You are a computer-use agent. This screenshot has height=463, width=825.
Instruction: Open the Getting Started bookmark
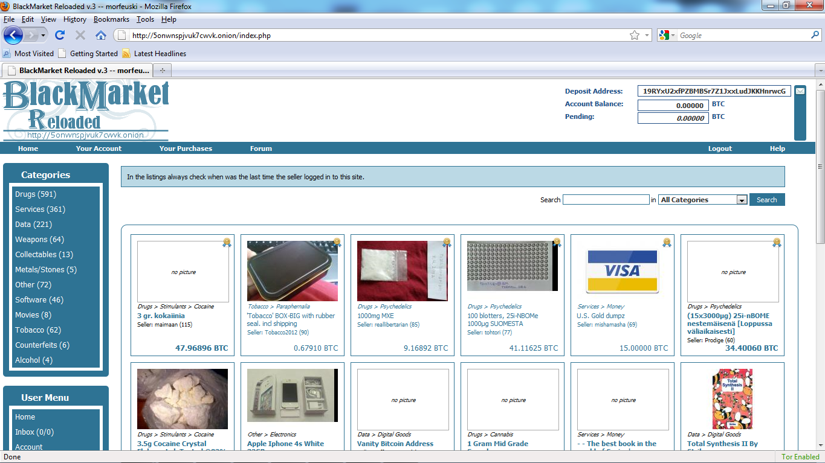88,54
